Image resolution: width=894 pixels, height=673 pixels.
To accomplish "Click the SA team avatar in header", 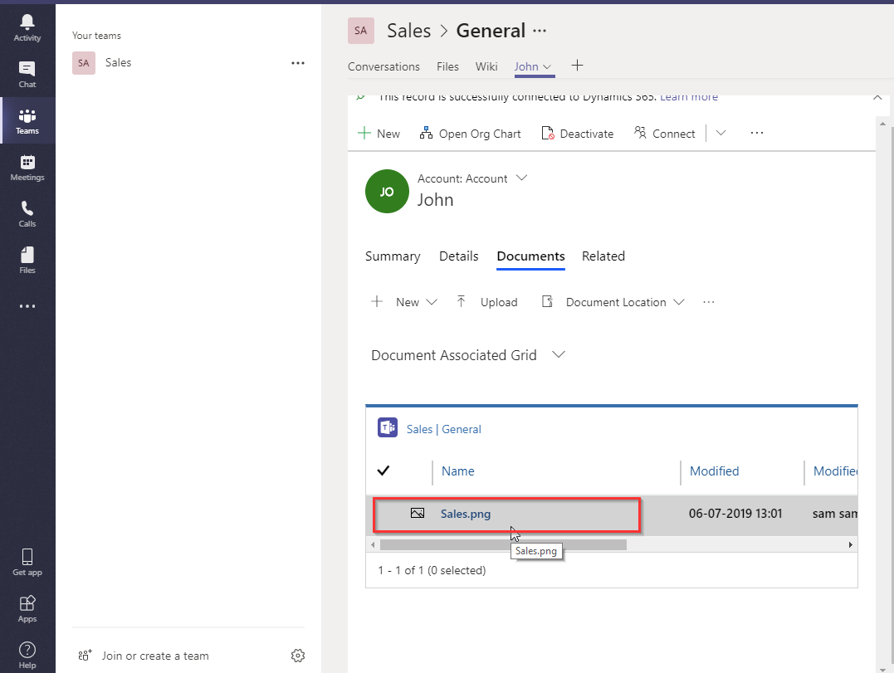I will (x=361, y=31).
